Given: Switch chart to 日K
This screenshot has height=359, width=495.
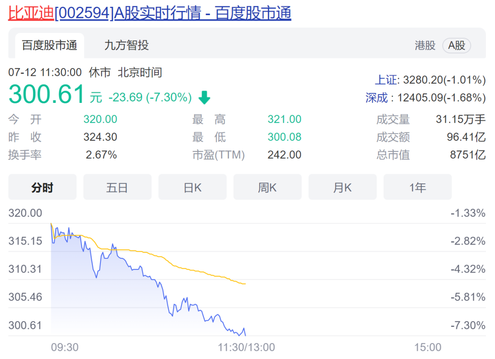Looking at the screenshot, I should (192, 188).
